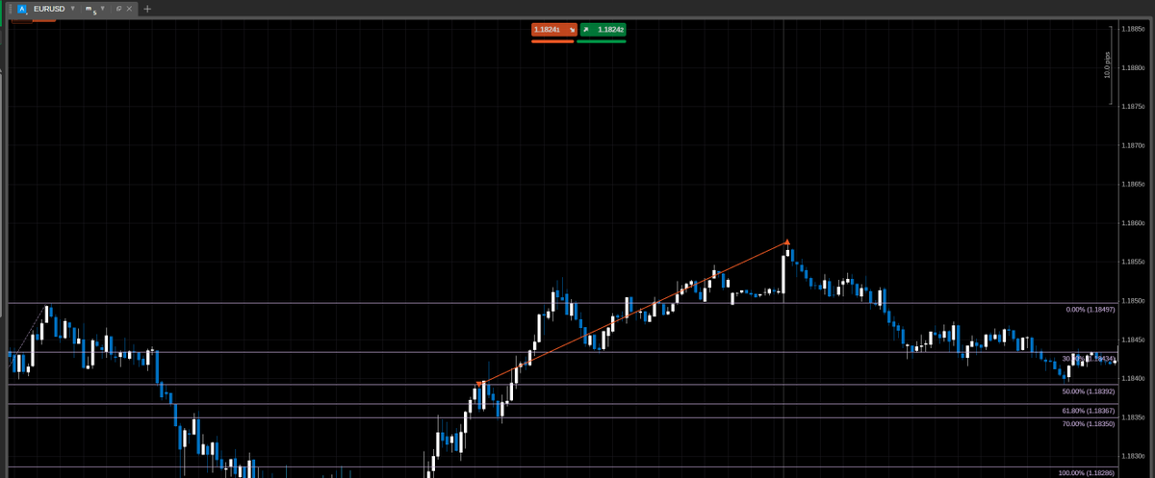This screenshot has width=1155, height=478.
Task: Select the EURUSD chart tab
Action: coord(49,9)
